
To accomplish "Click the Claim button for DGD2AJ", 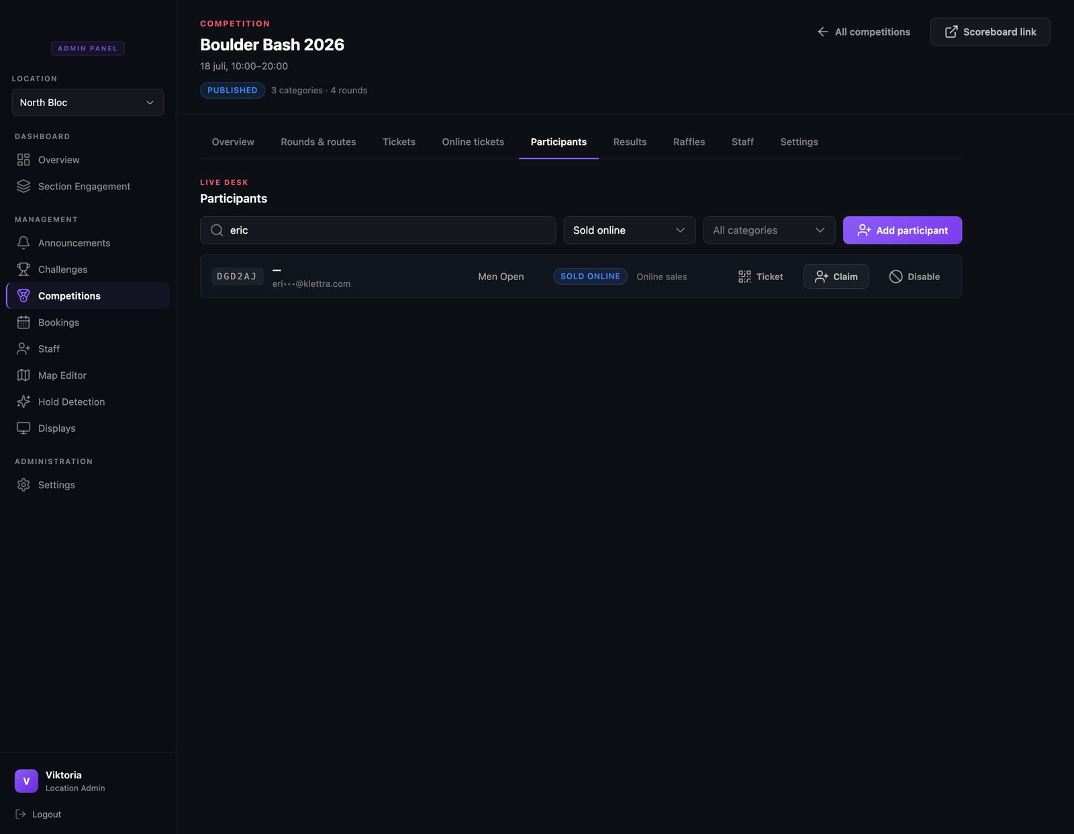I will pos(836,277).
